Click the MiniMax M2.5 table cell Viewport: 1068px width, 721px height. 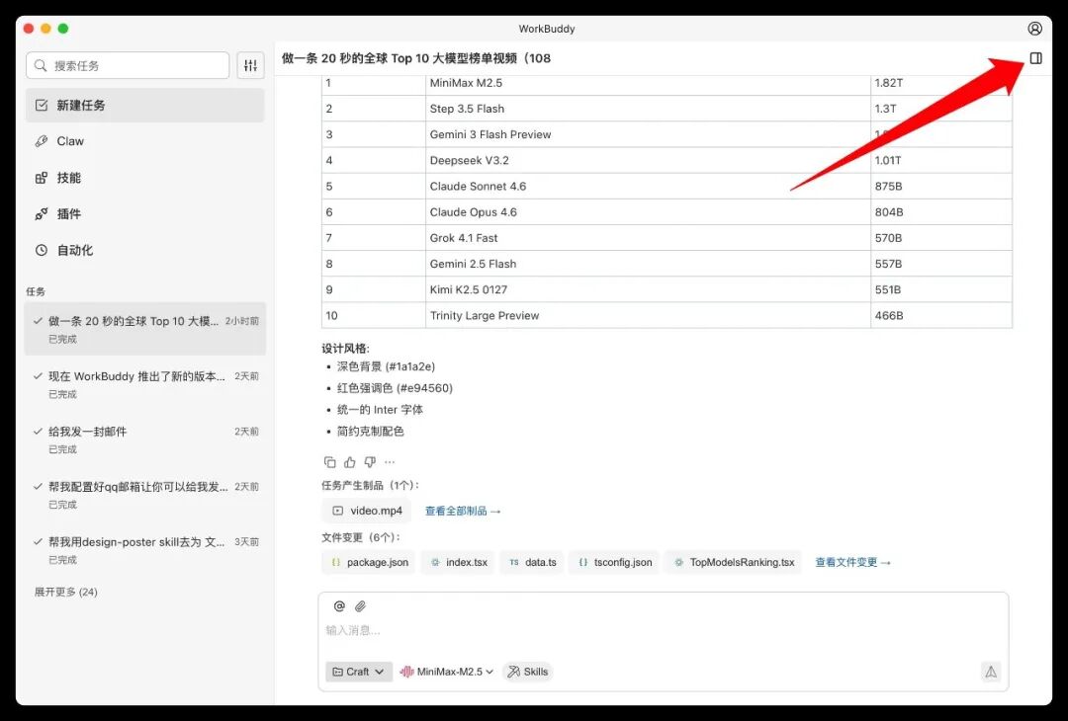click(x=648, y=83)
